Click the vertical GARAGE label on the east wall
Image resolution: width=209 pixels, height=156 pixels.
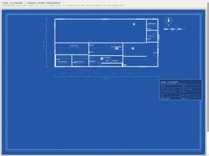click(x=159, y=37)
